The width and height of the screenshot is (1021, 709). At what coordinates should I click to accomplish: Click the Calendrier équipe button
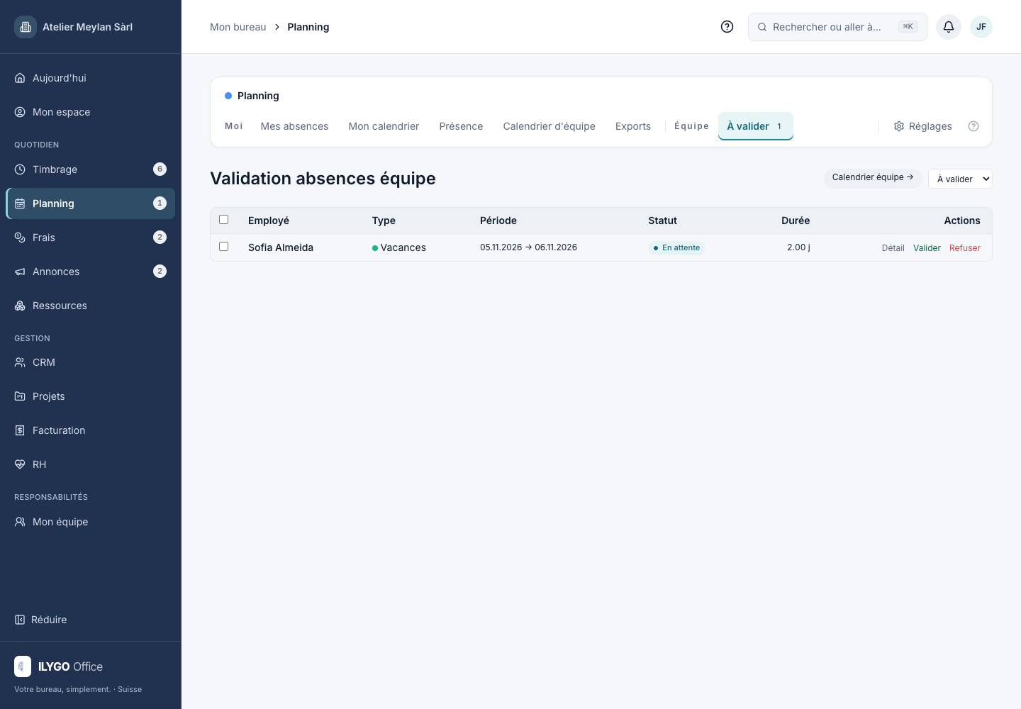tap(873, 177)
